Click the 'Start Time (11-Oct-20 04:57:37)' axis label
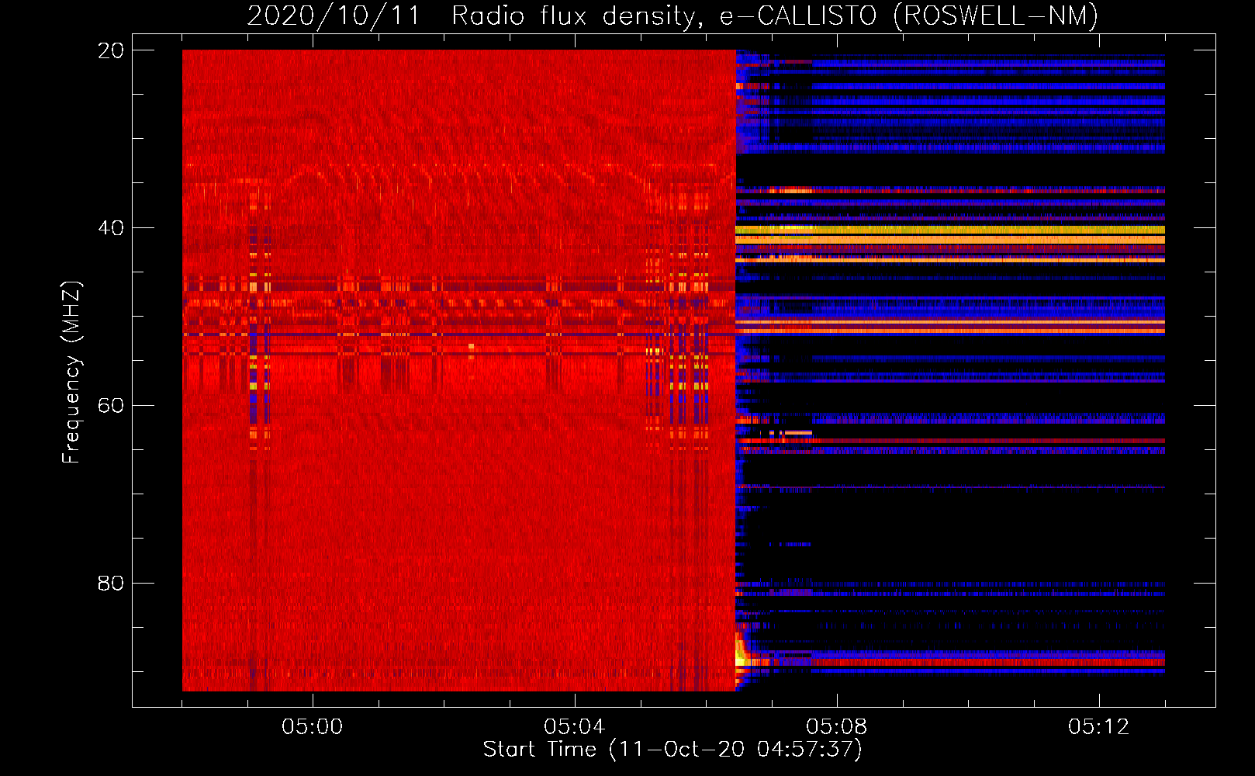The height and width of the screenshot is (776, 1255). [672, 750]
